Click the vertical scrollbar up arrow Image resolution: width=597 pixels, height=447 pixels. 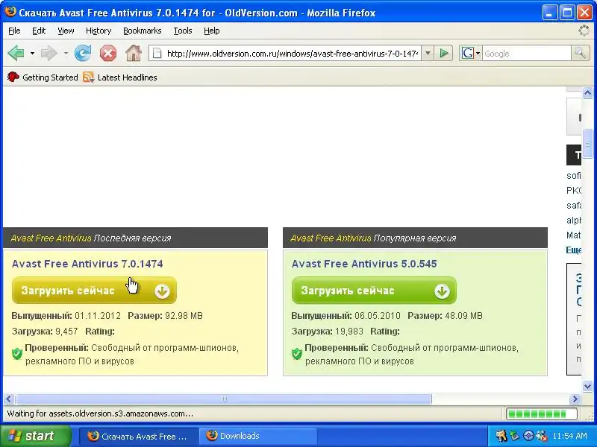coord(587,92)
